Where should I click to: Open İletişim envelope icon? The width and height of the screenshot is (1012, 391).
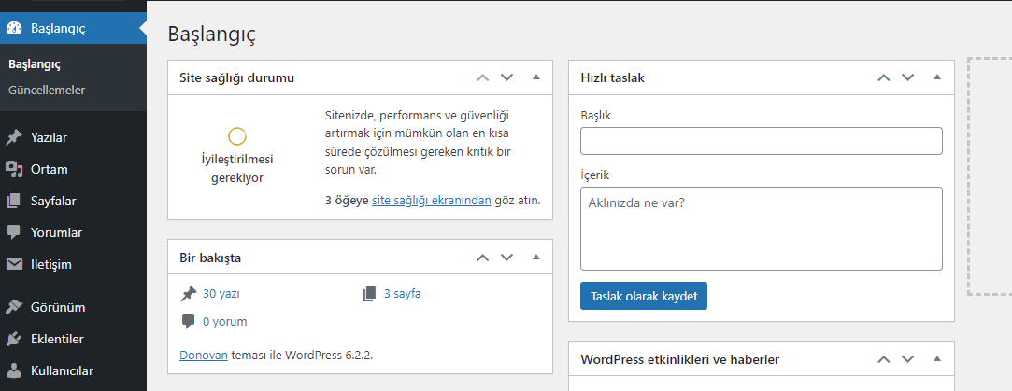[14, 264]
